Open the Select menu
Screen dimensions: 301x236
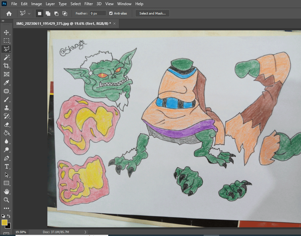pyautogui.click(x=75, y=4)
